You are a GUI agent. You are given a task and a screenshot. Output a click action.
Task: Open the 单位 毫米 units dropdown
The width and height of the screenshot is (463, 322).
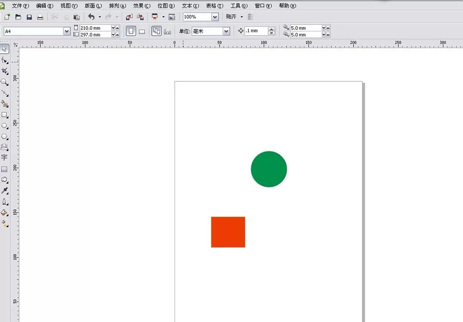pyautogui.click(x=226, y=31)
